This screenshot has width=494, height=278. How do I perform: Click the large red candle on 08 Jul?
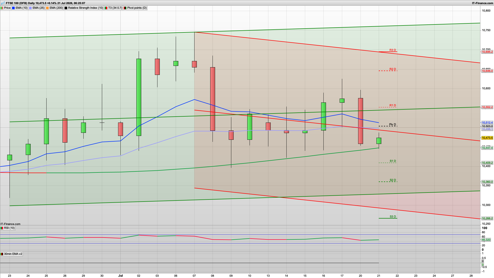pos(213,99)
